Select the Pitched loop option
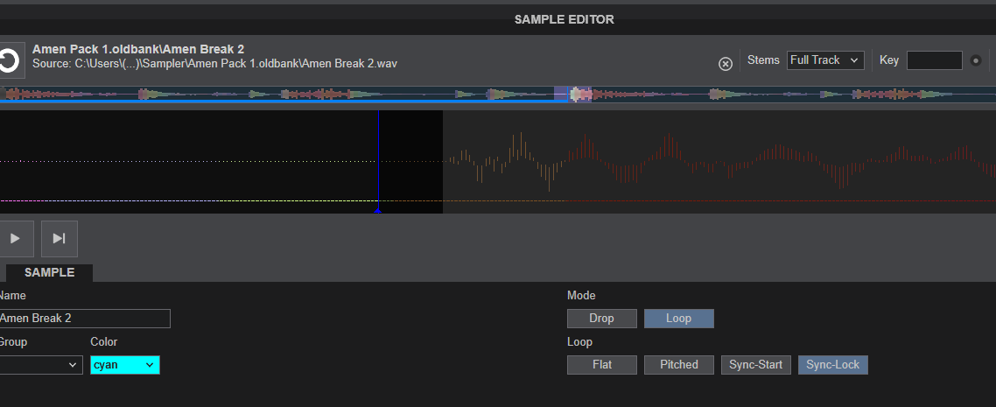The height and width of the screenshot is (407, 996). pos(679,365)
